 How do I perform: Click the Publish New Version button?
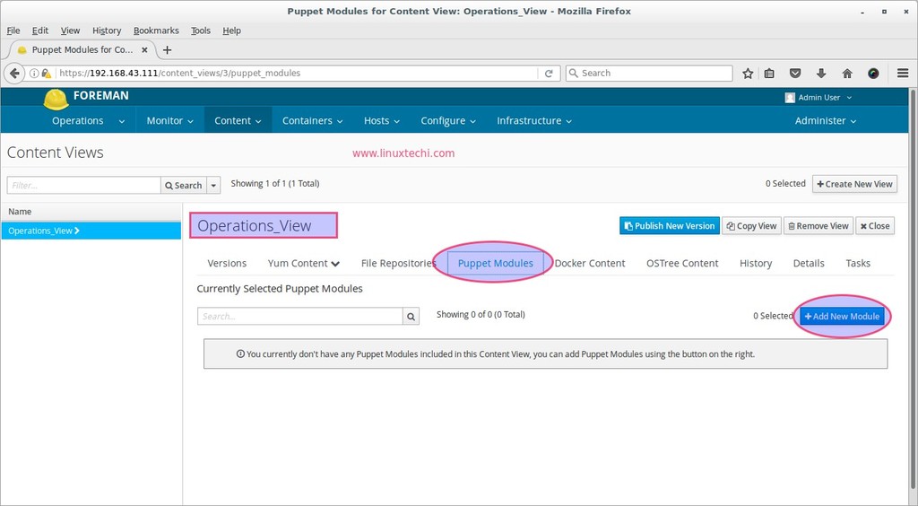[x=669, y=226]
